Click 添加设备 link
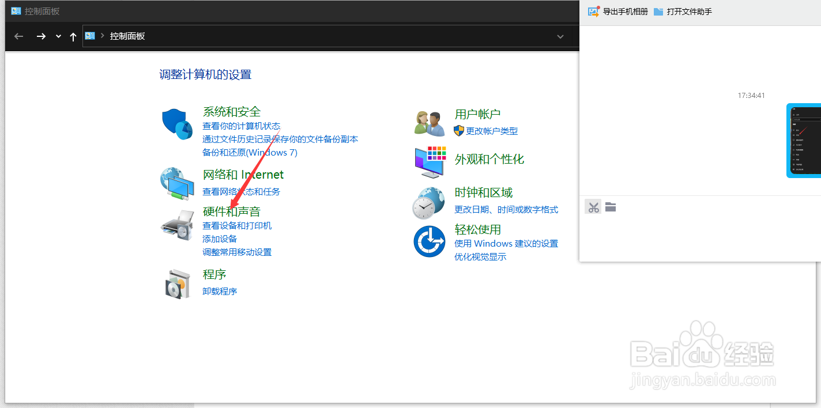 (220, 239)
